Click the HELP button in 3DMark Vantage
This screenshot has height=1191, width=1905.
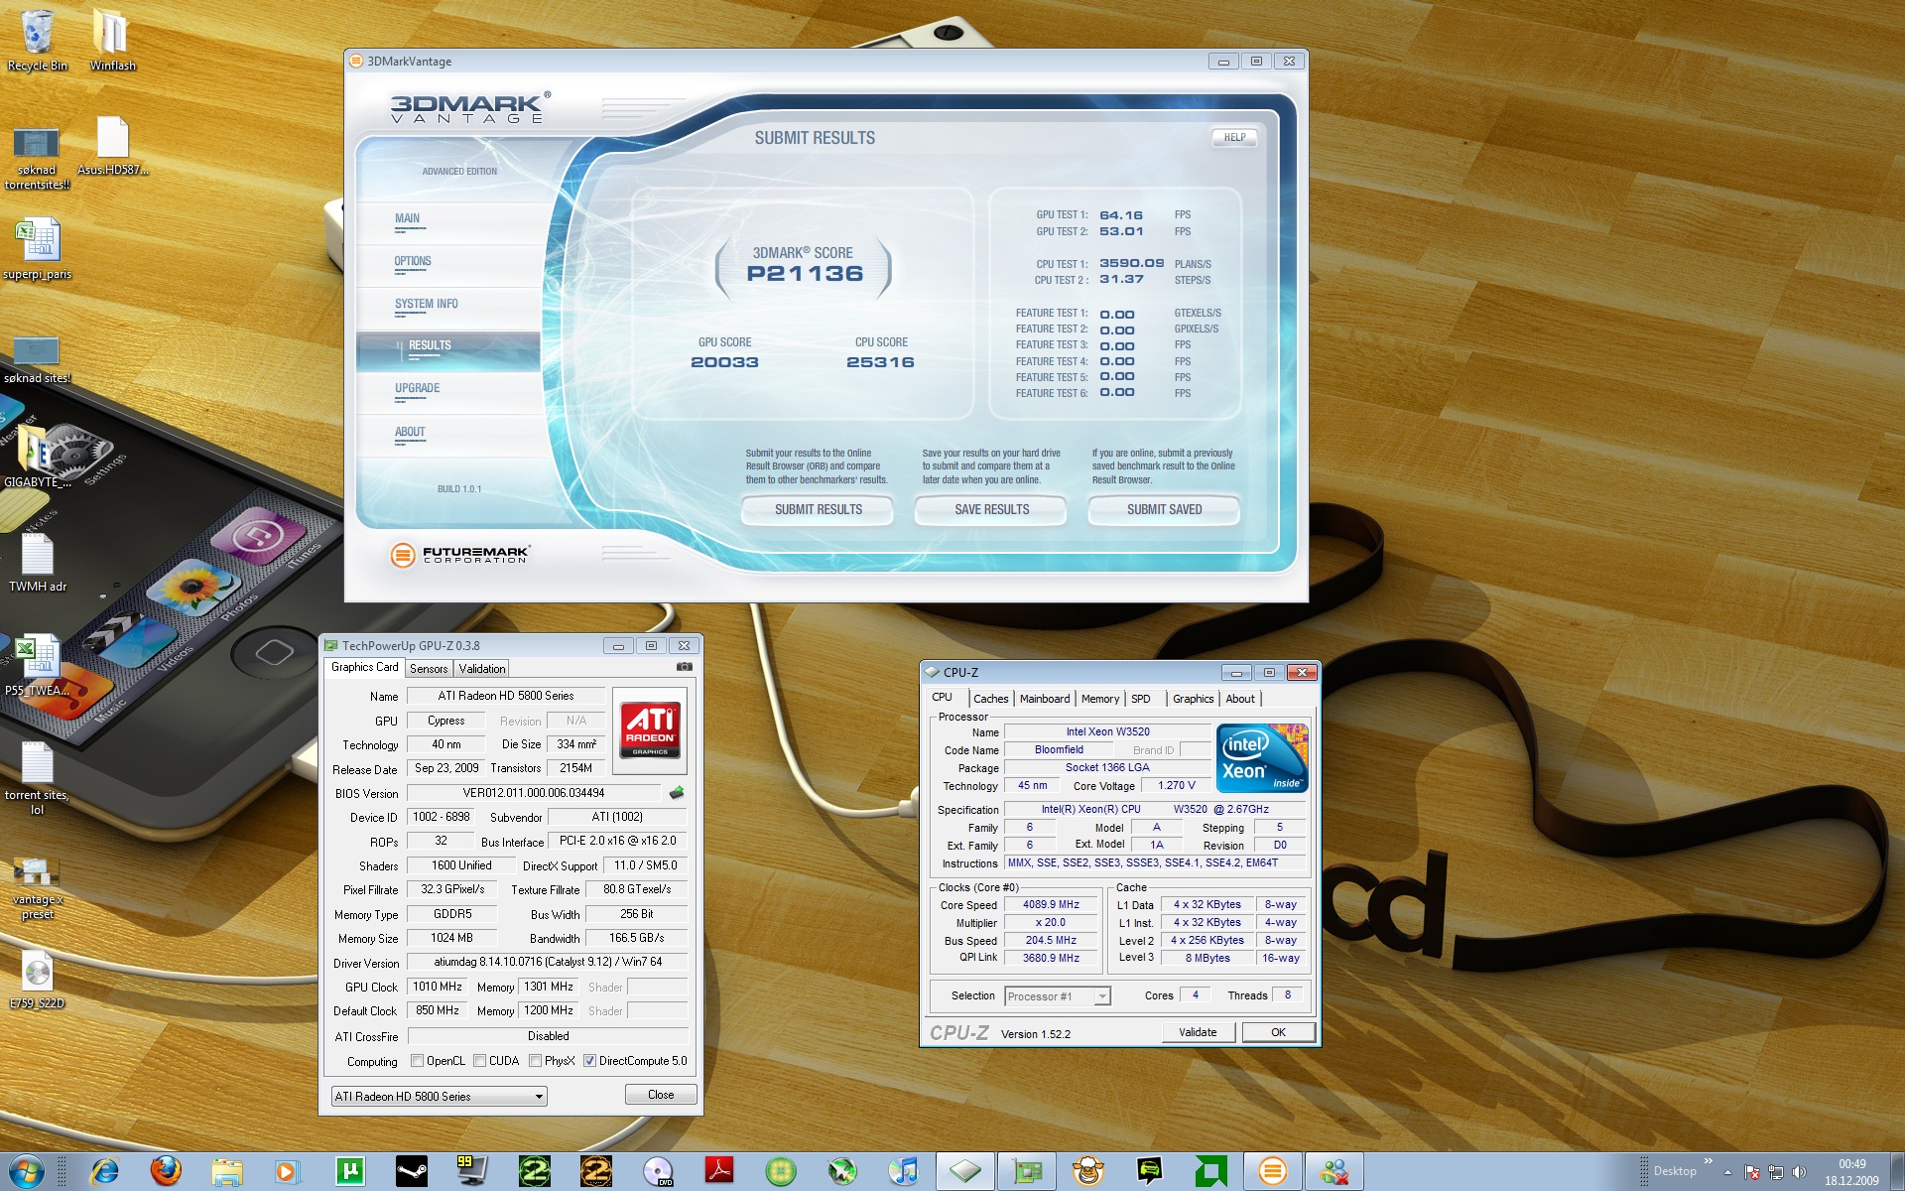1234,138
